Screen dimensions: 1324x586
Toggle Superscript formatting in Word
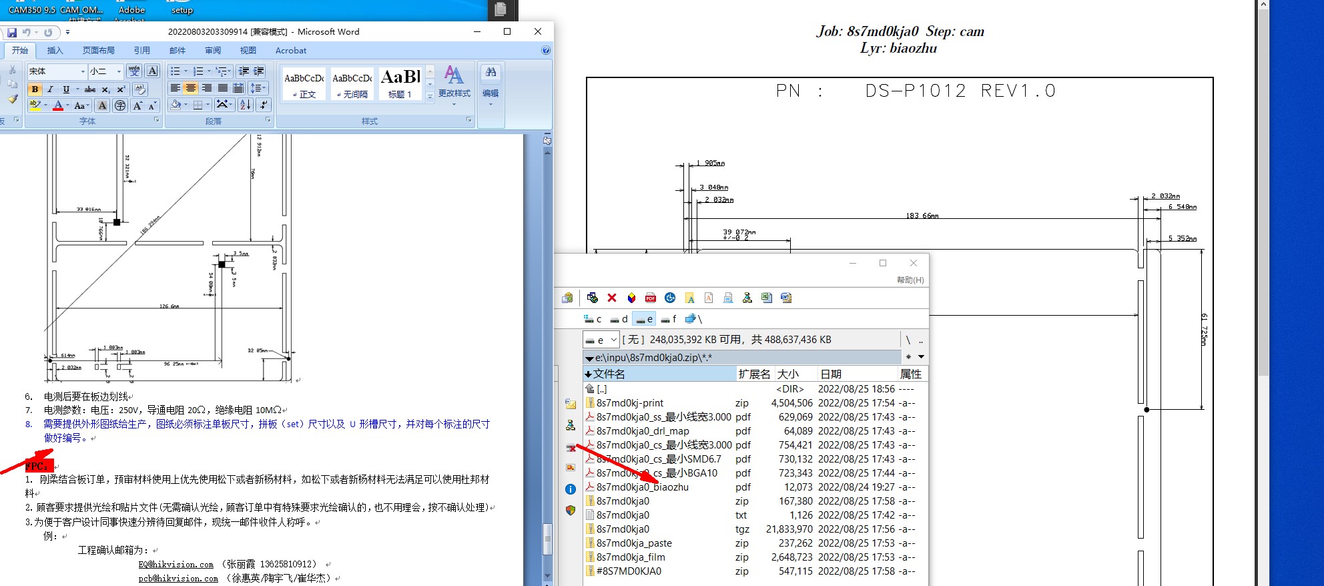[x=121, y=89]
